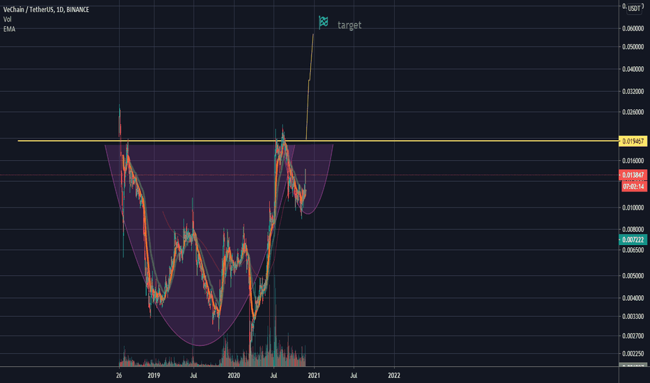Viewport: 650px width, 383px height.
Task: Click the 0.008000 price axis value
Action: [x=633, y=229]
